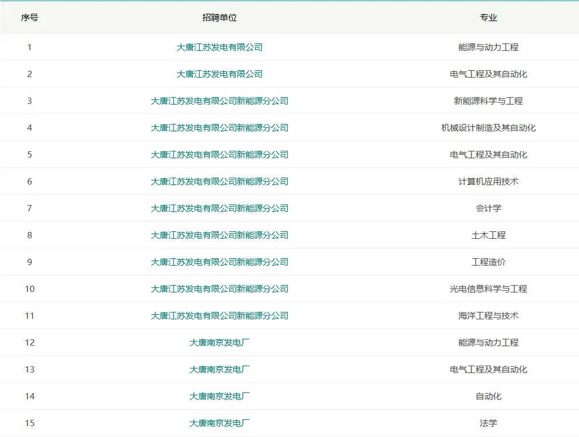
Task: Click sequence number 13
Action: click(30, 370)
